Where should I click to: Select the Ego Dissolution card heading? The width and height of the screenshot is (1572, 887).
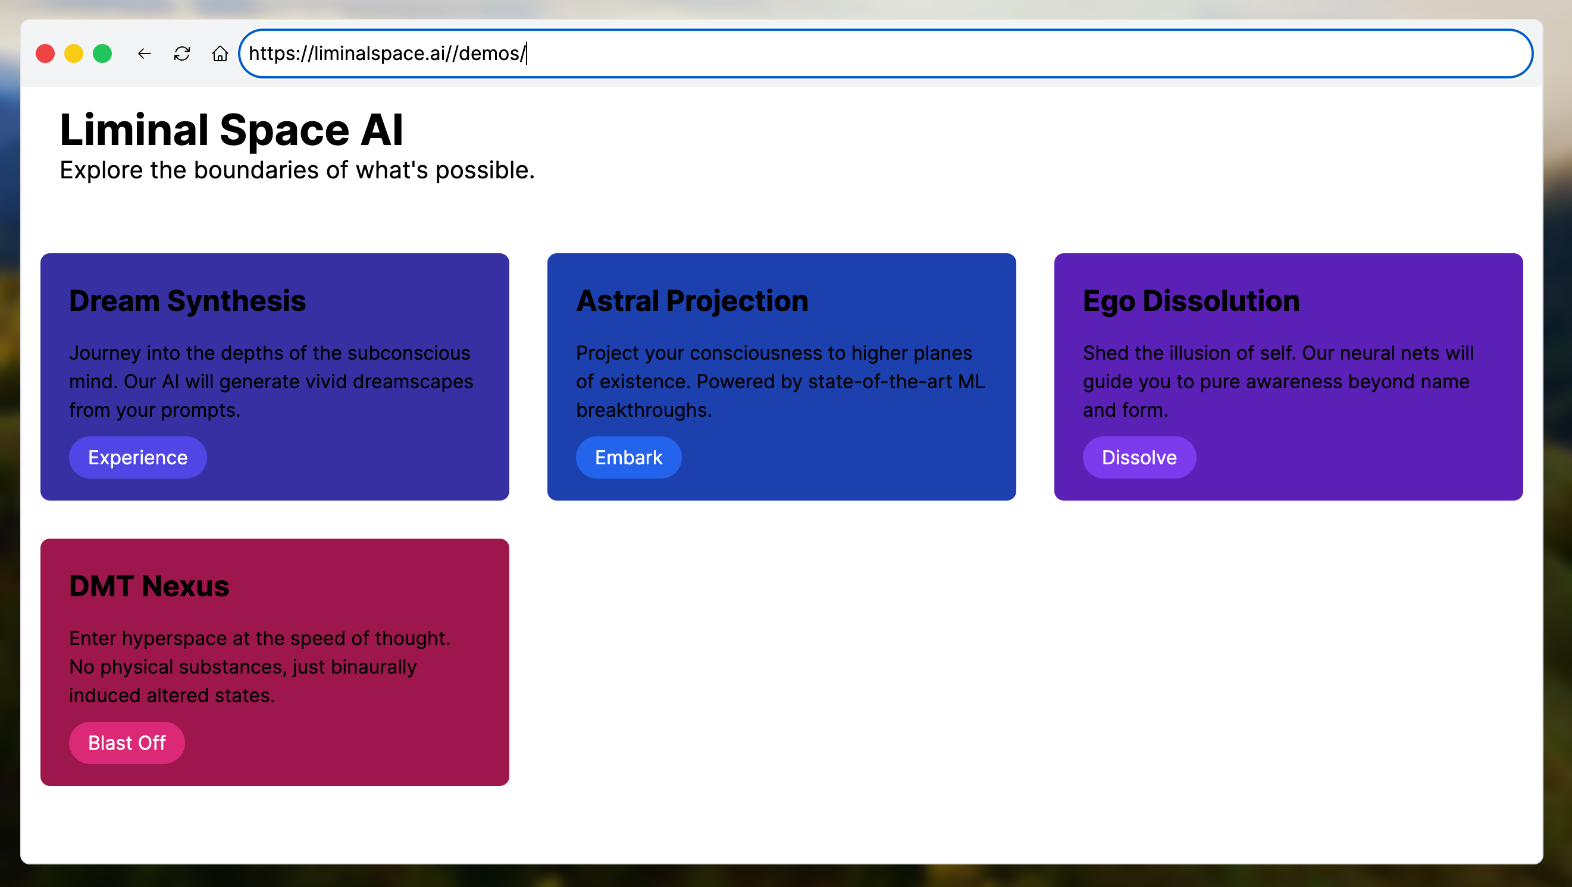1191,301
